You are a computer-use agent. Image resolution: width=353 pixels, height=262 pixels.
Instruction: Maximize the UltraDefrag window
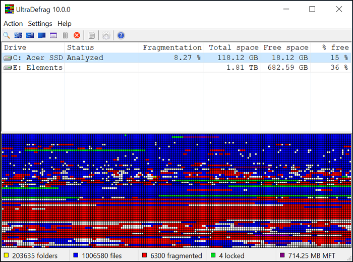point(312,9)
